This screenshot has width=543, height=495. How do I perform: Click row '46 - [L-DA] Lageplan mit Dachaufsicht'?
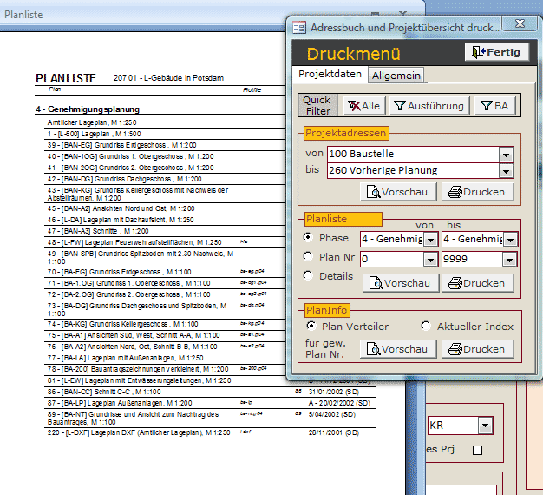point(121,220)
